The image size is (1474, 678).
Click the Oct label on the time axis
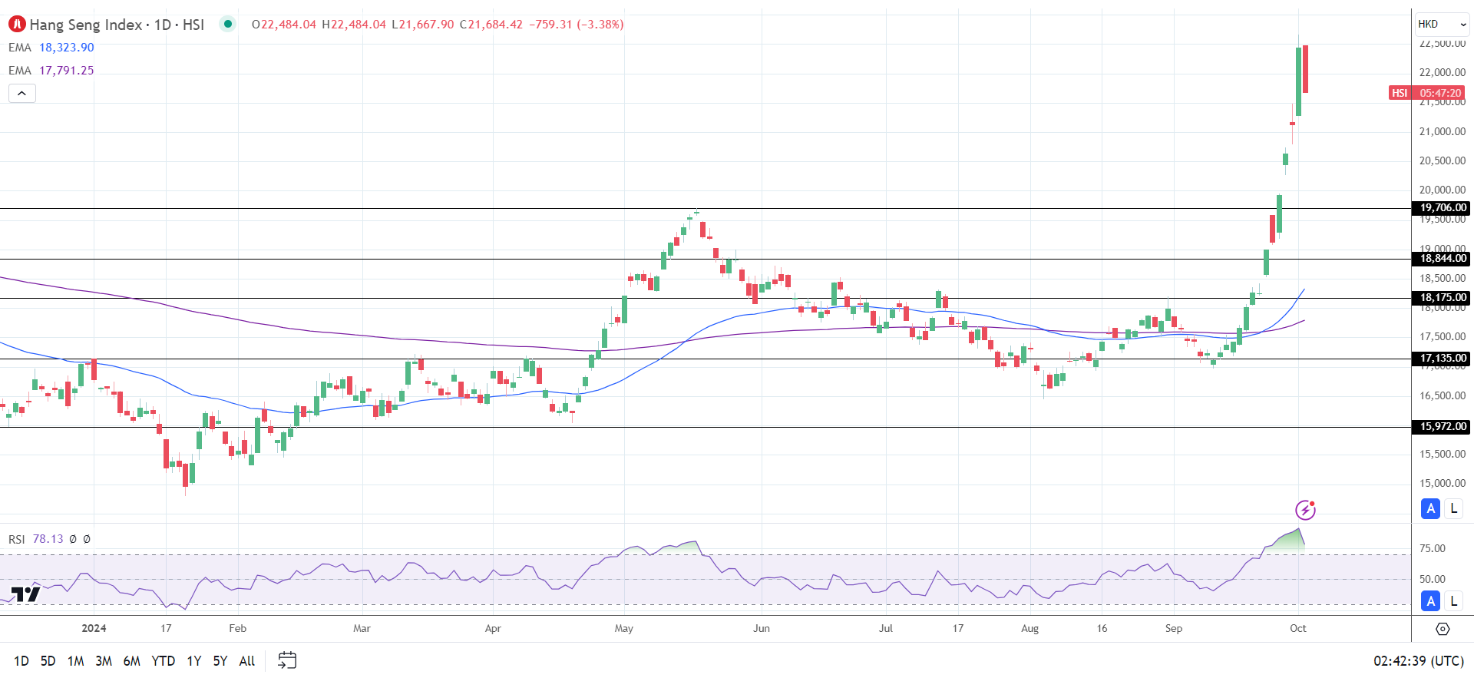[1298, 628]
